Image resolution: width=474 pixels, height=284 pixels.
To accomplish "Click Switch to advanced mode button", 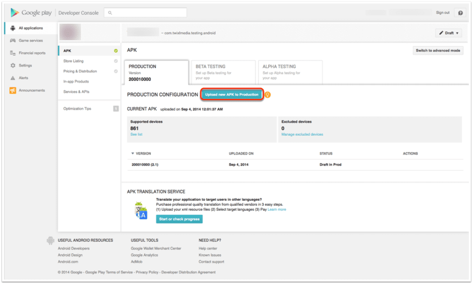I will [x=438, y=51].
